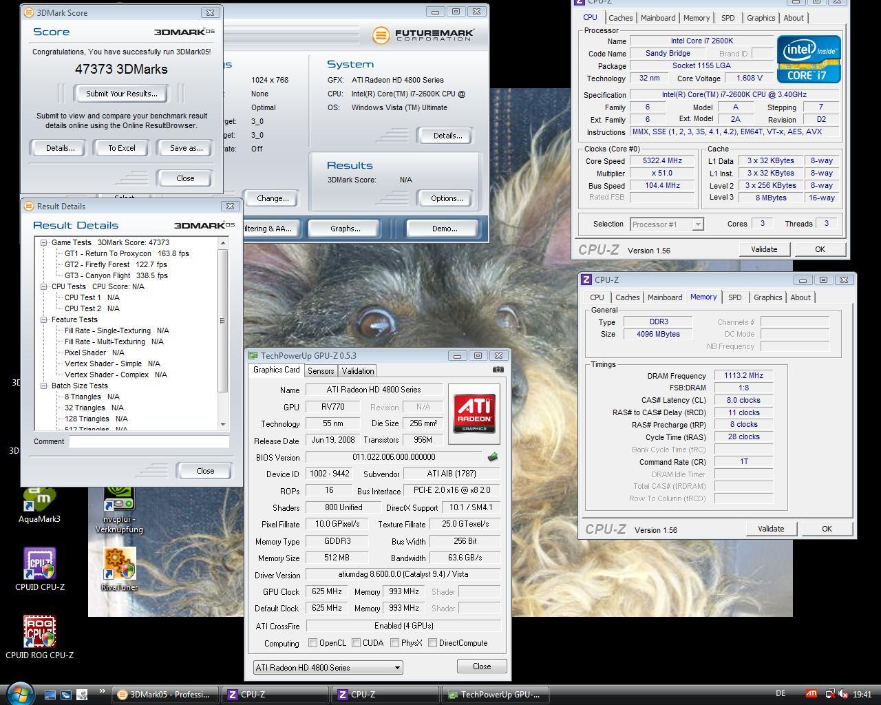Click the third quick launch icon
The height and width of the screenshot is (705, 881).
click(82, 695)
